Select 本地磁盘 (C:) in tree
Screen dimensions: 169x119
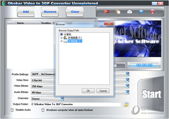pos(75,38)
